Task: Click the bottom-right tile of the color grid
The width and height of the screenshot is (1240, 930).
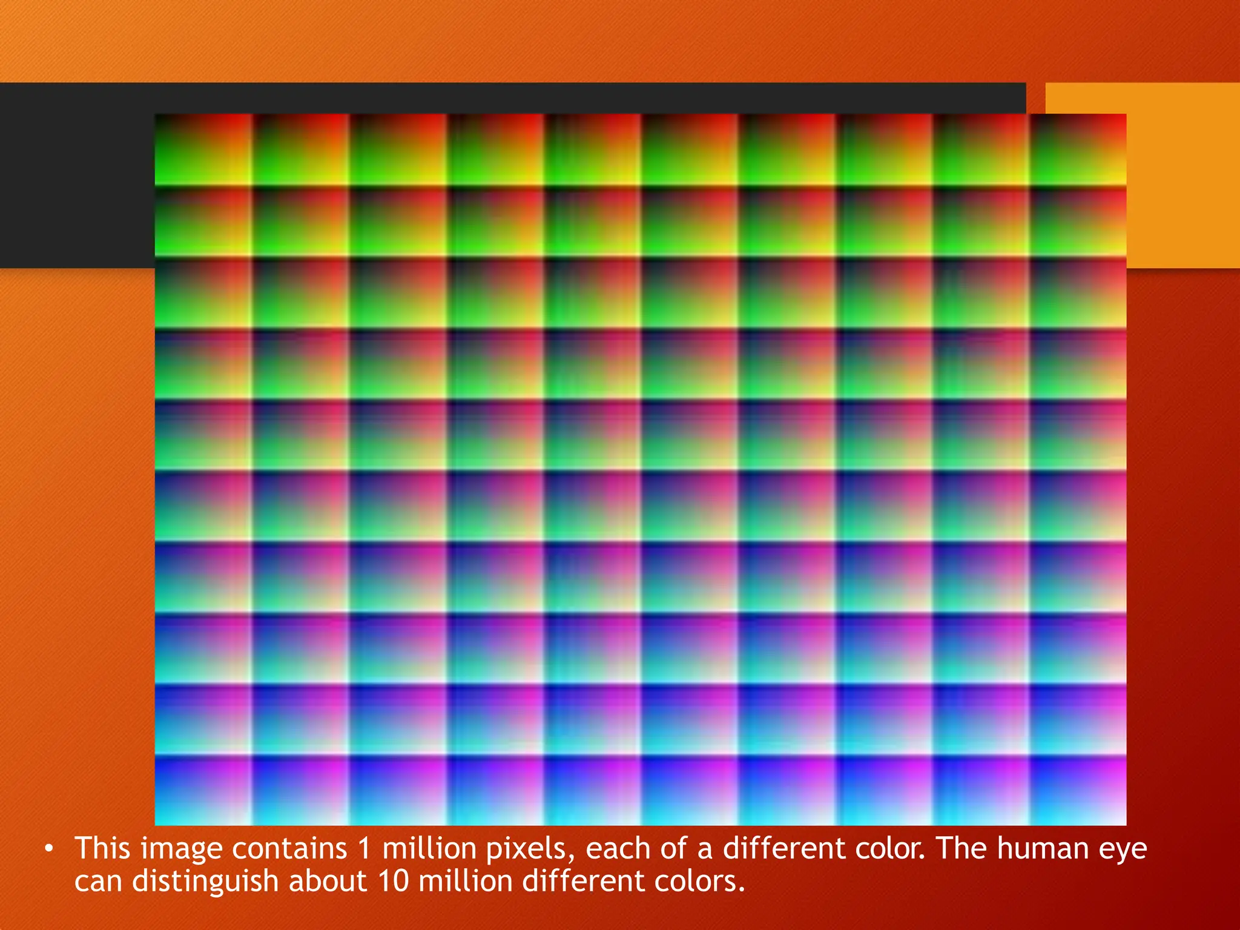Action: tap(1078, 790)
